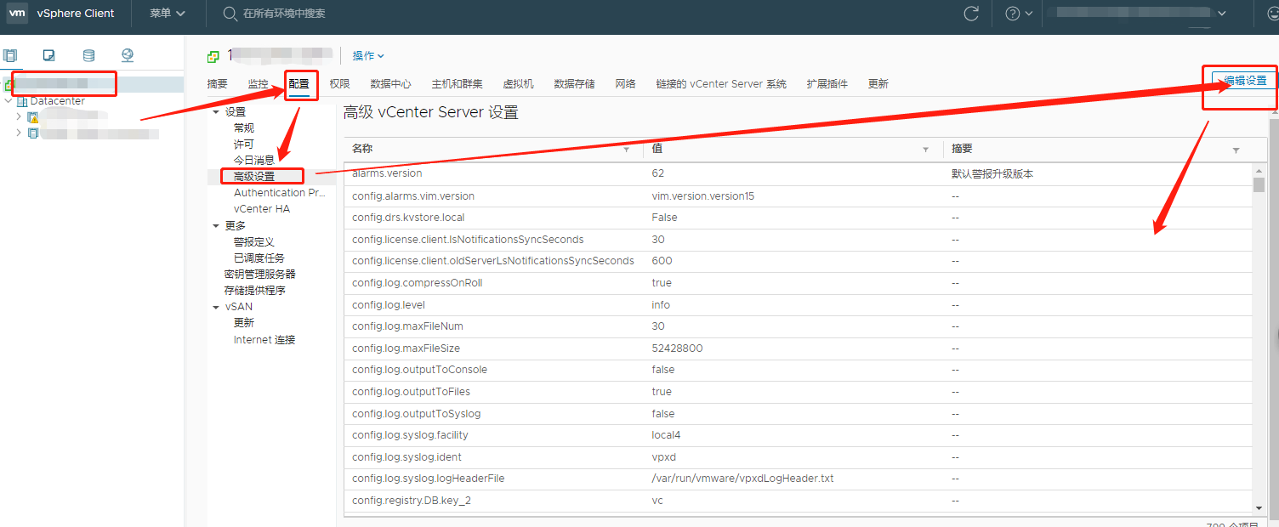The height and width of the screenshot is (527, 1279).
Task: Open the 操作 actions dropdown
Action: click(368, 56)
